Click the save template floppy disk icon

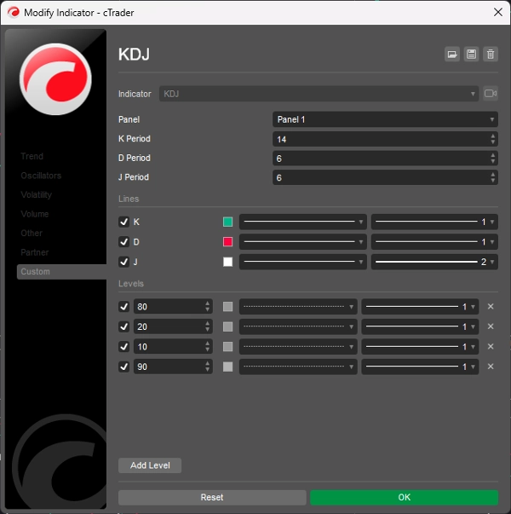click(471, 55)
